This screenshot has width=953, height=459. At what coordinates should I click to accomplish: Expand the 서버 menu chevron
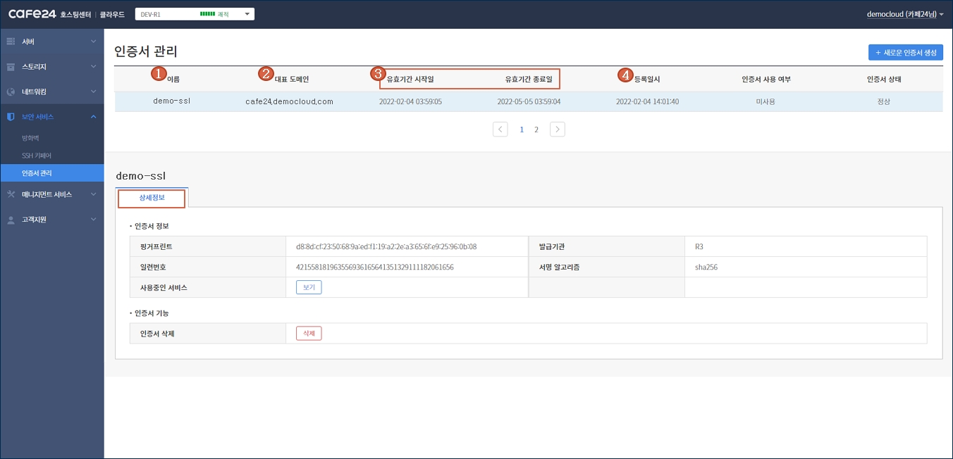pos(94,42)
